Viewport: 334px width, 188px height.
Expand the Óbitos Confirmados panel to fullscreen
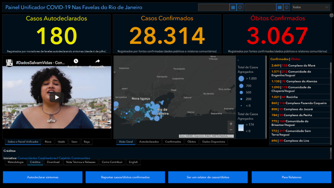pyautogui.click(x=331, y=15)
